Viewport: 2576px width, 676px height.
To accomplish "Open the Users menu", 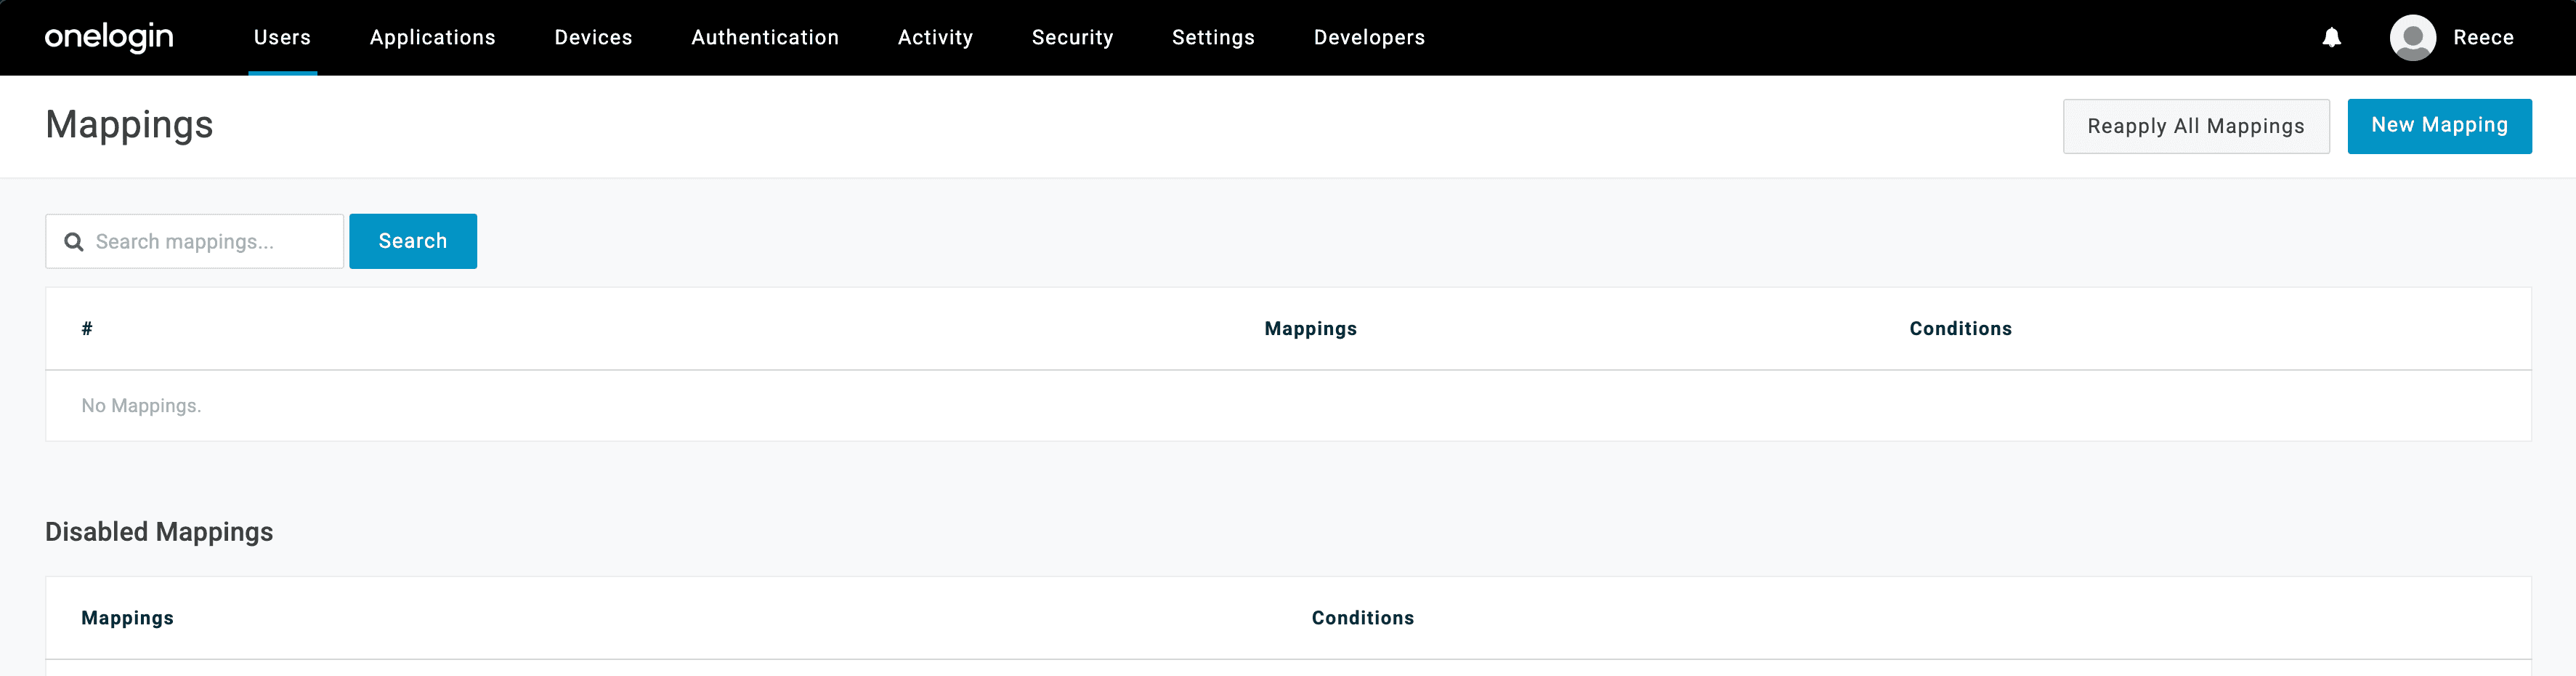I will (x=282, y=37).
